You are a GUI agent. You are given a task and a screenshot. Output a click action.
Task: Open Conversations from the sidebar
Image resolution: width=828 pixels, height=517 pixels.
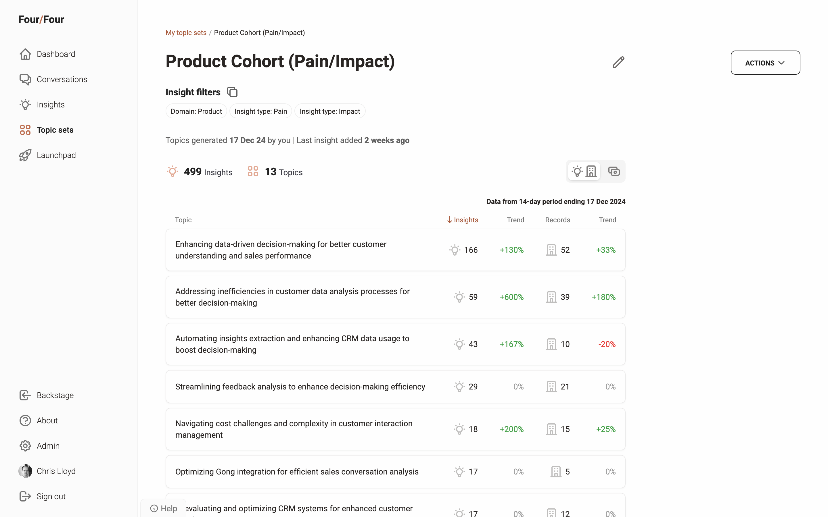[62, 79]
